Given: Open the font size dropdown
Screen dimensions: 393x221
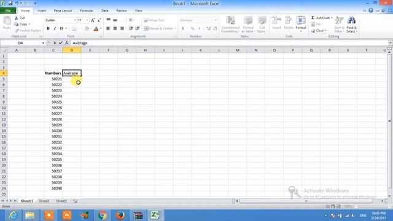Looking at the screenshot, I should [x=87, y=20].
